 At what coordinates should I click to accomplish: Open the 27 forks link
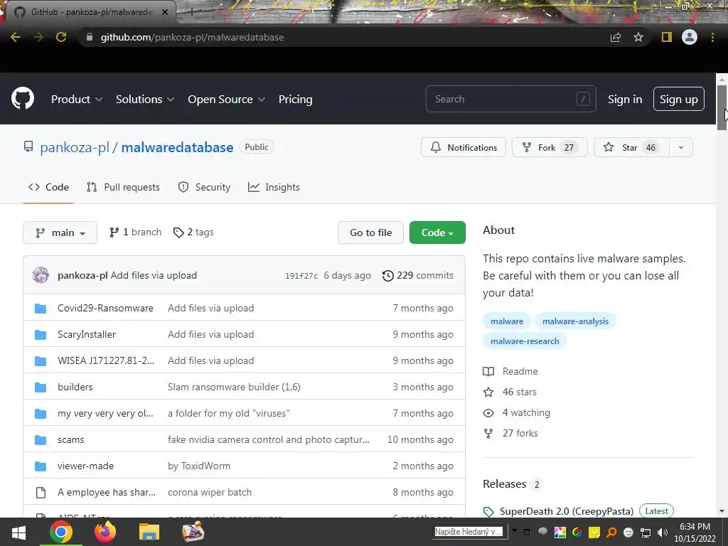pos(510,434)
